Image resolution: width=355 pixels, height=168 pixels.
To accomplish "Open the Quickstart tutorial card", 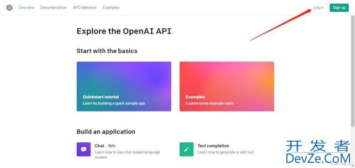I will 124,86.
